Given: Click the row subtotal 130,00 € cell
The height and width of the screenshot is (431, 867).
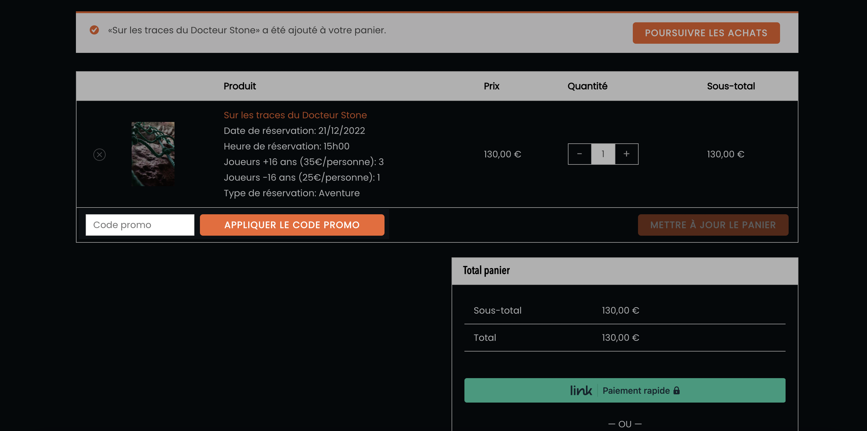Looking at the screenshot, I should point(725,154).
